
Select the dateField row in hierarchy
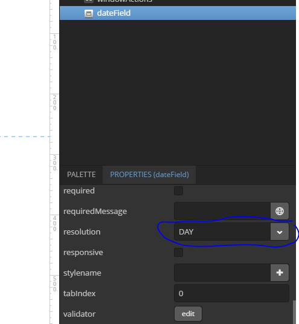(178, 13)
